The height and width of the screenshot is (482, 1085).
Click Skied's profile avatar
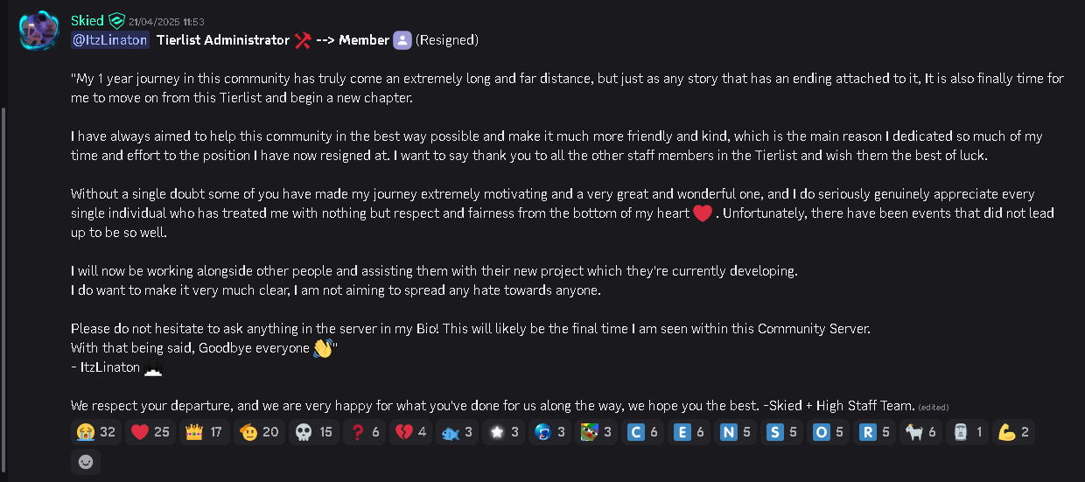(38, 31)
